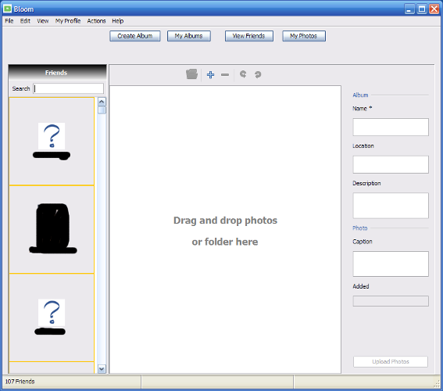Screen dimensions: 443x391
Task: Focus the friends Search field
Action: point(69,88)
